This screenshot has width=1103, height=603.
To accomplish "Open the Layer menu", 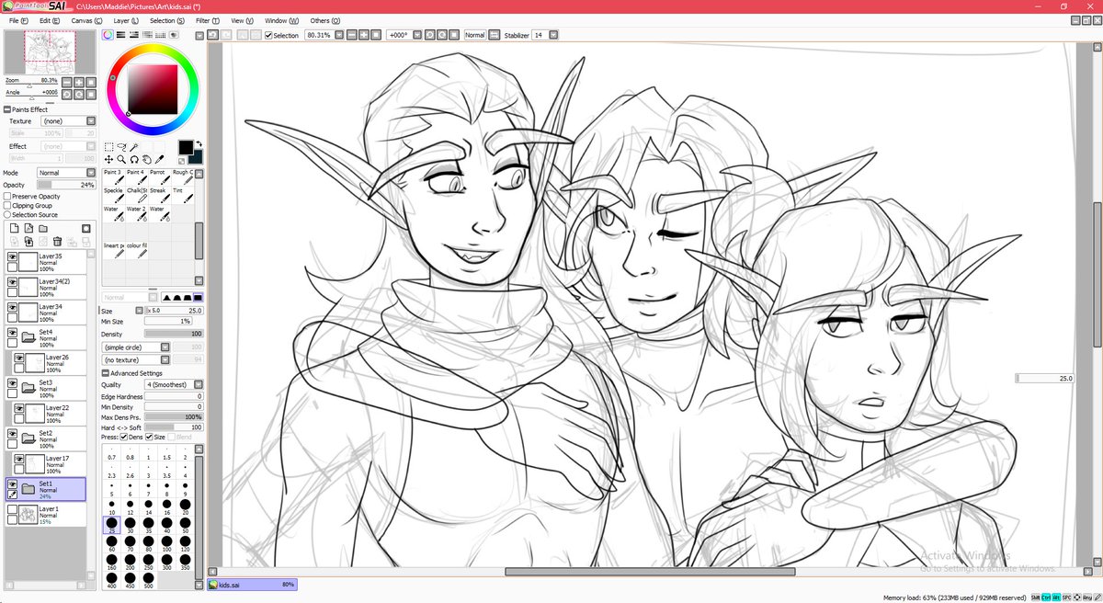I will tap(127, 20).
